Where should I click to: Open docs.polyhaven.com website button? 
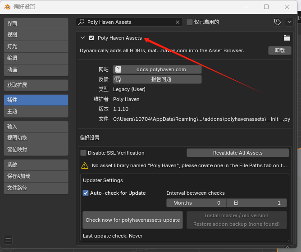[157, 69]
